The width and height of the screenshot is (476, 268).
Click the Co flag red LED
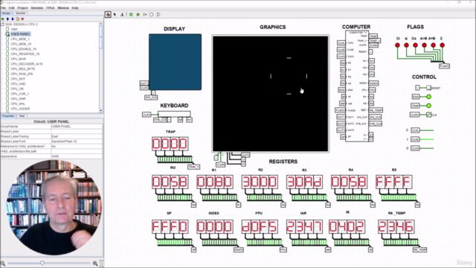[415, 45]
